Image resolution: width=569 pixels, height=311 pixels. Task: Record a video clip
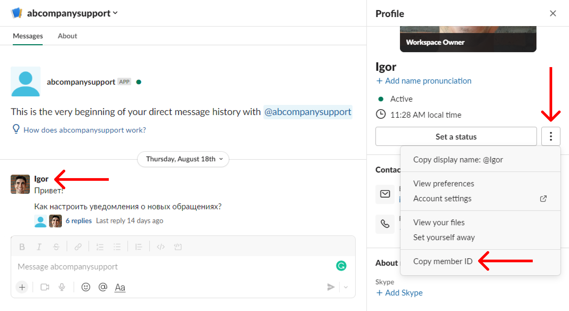click(x=45, y=287)
